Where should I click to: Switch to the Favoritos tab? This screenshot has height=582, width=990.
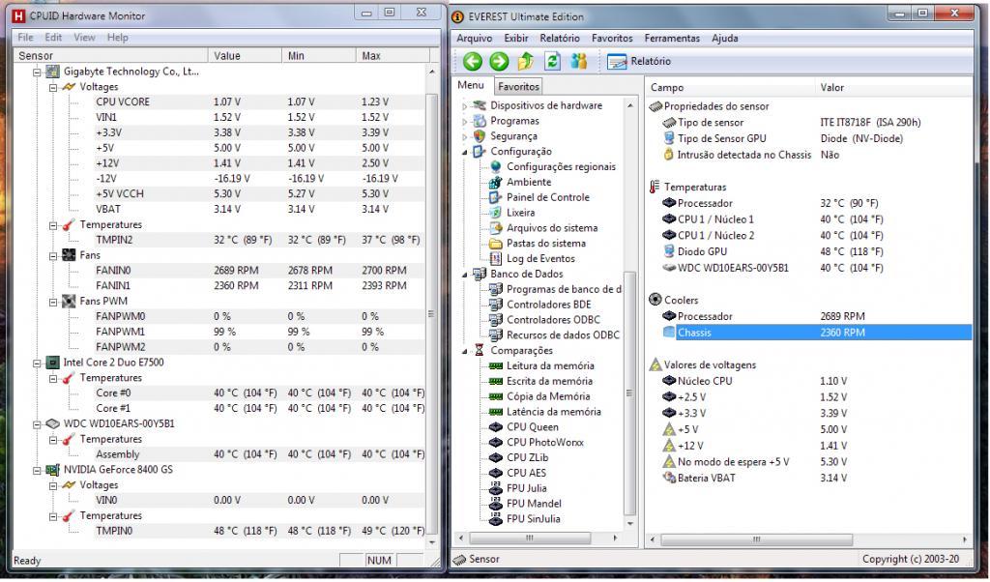pyautogui.click(x=518, y=86)
